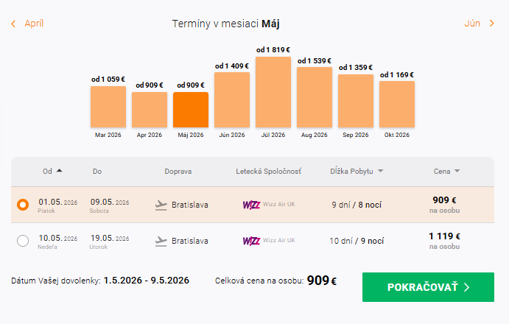Click the left chevron next to April
Screen dimensions: 509x324
pos(13,24)
